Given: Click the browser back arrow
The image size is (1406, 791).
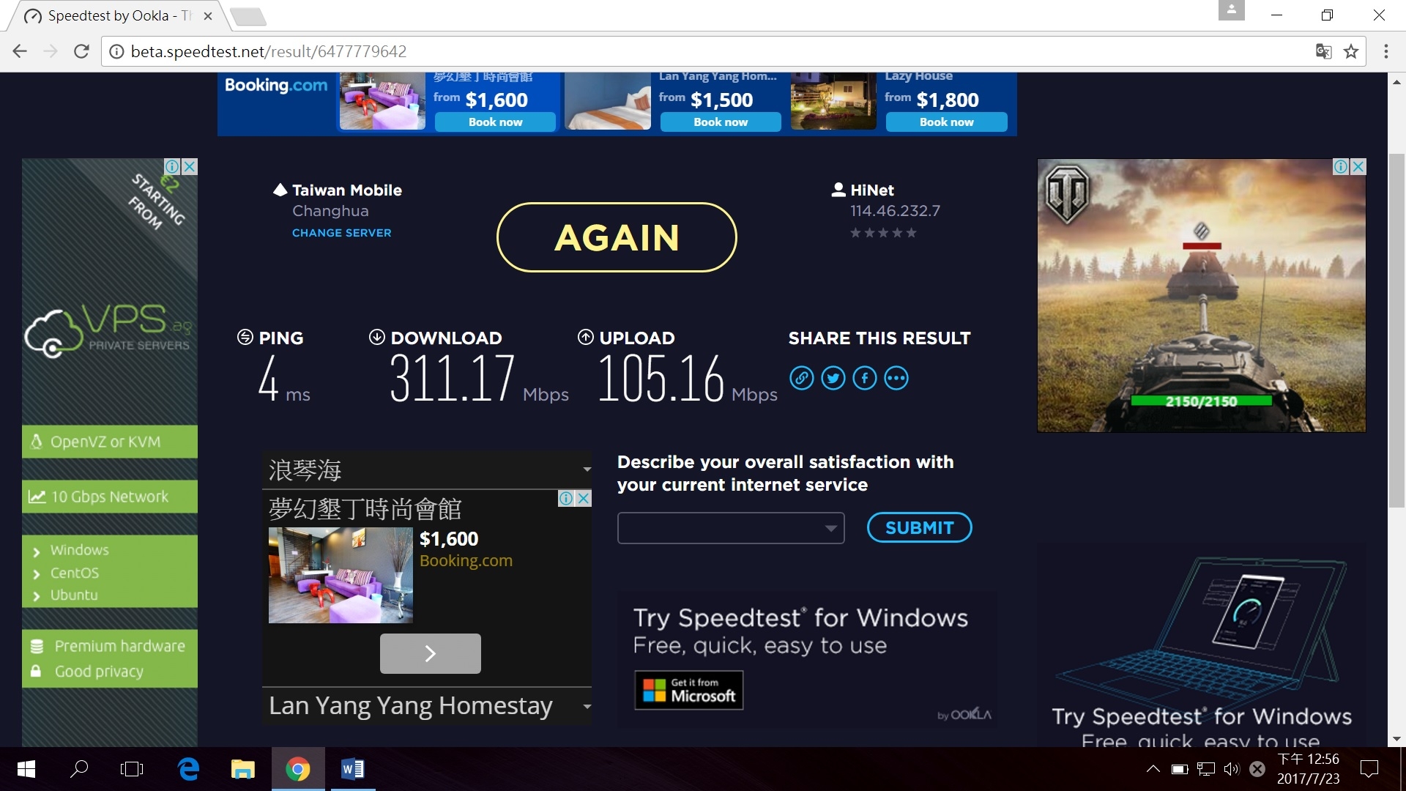Looking at the screenshot, I should [x=20, y=51].
